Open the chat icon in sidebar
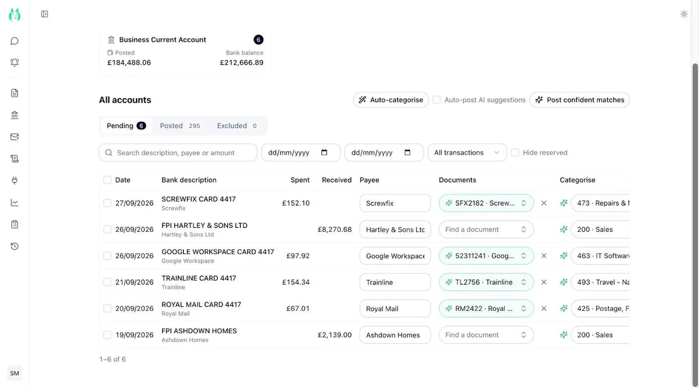 (14, 41)
